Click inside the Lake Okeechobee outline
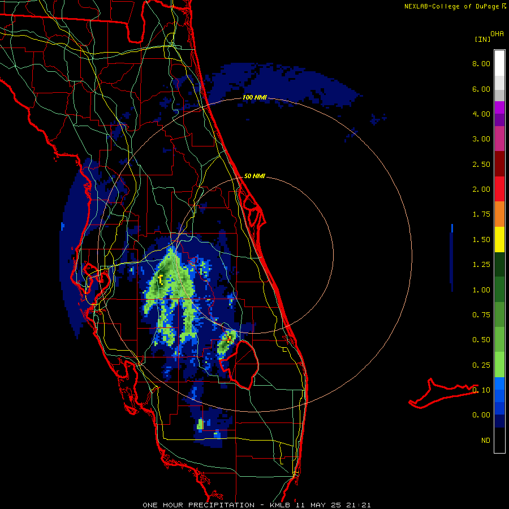This screenshot has width=509, height=509. [242, 365]
